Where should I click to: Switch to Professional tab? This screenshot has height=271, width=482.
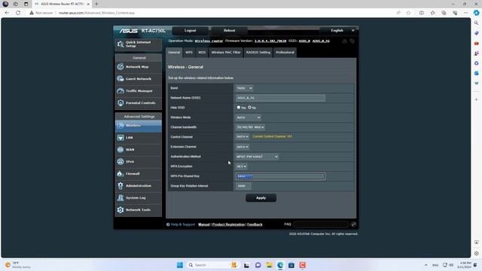click(285, 53)
